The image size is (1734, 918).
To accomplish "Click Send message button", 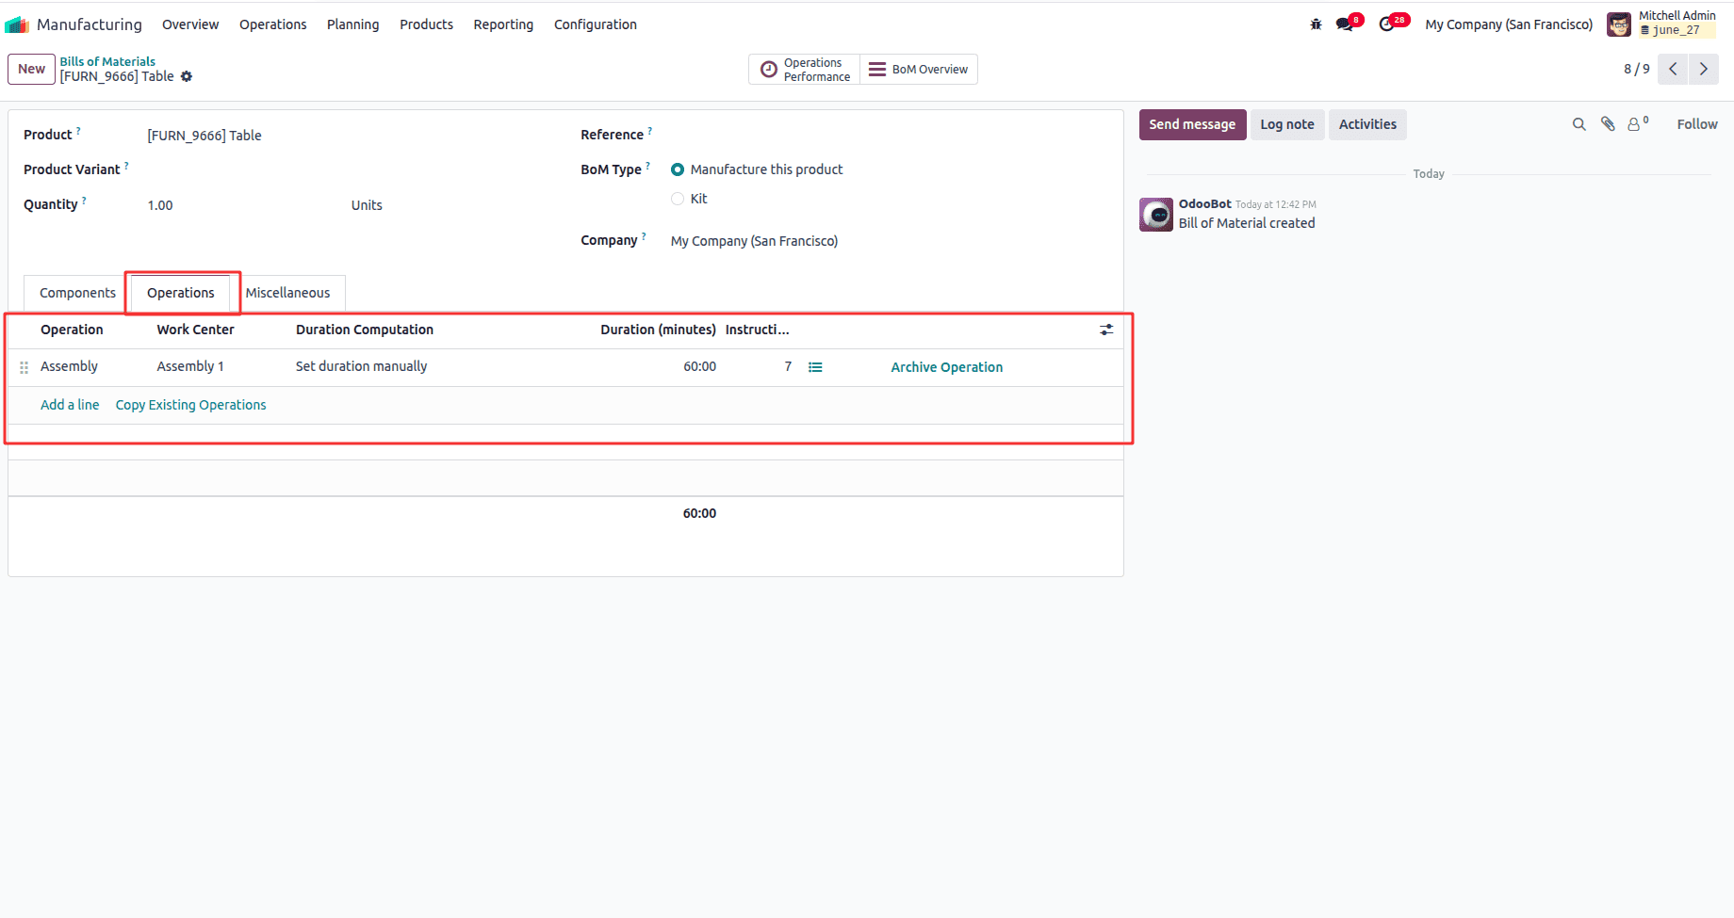I will [x=1192, y=124].
